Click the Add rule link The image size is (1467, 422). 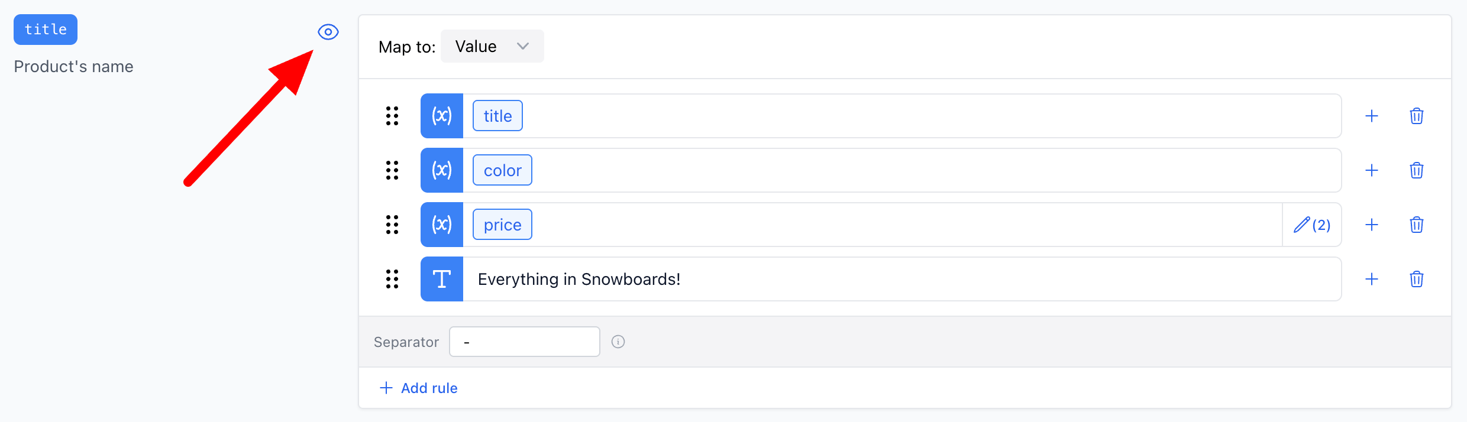[x=419, y=388]
